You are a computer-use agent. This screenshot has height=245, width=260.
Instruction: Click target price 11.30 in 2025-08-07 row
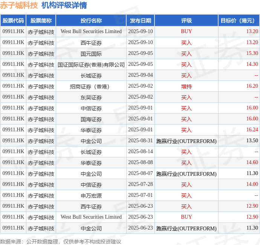click(x=252, y=173)
